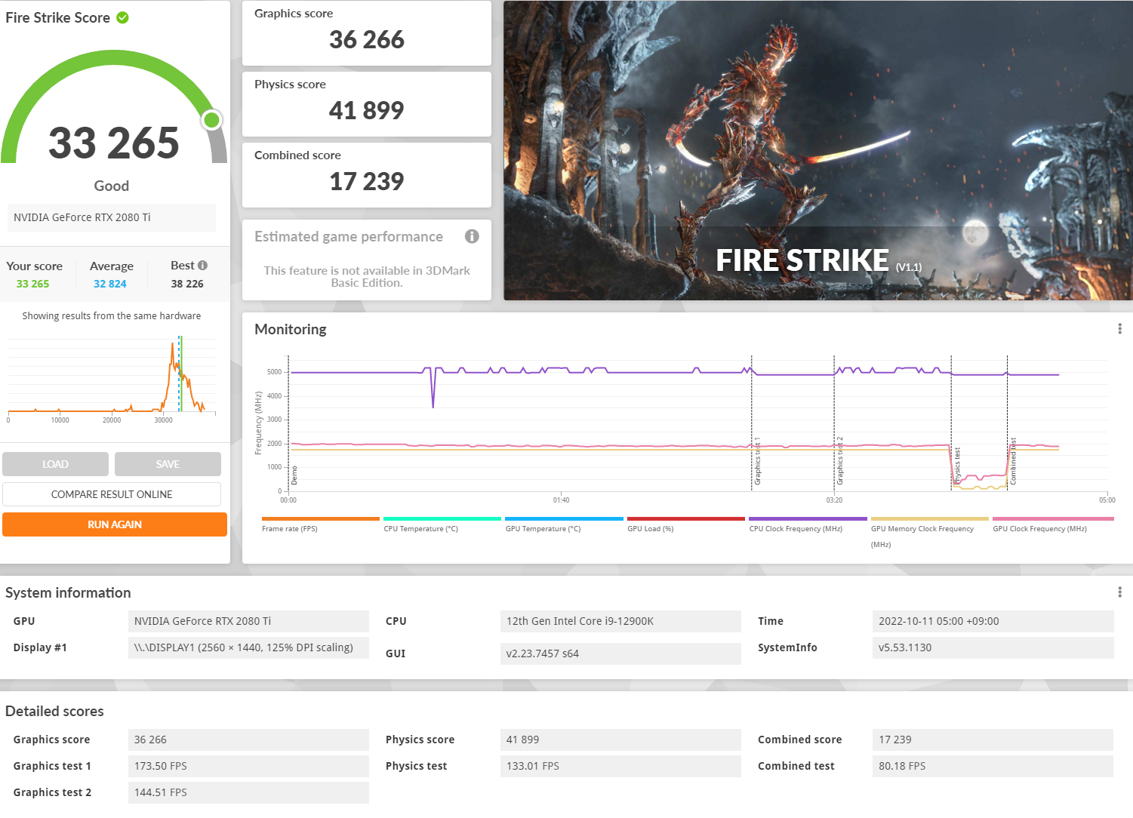Click the Fire Strike scene thumbnail image
This screenshot has width=1133, height=818.
[x=818, y=150]
